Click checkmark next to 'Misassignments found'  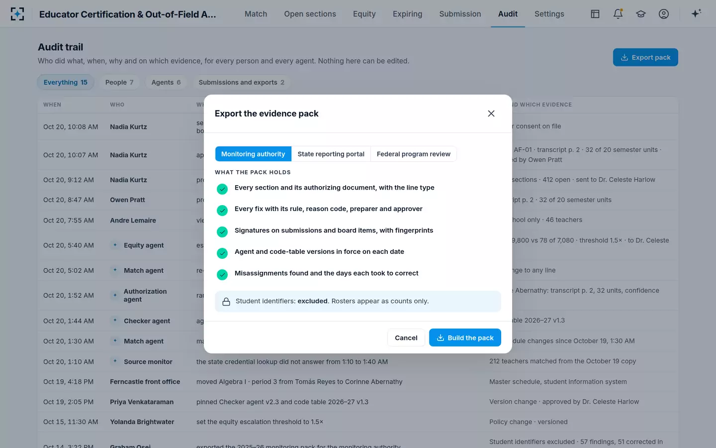tap(222, 274)
